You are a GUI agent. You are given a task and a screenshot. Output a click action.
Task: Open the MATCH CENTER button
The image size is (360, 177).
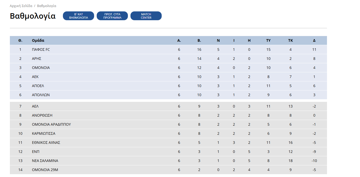point(146,16)
